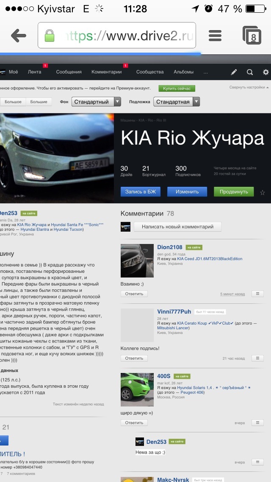
Task: Open Dion2108's car avatar thumbnail
Action: [x=137, y=261]
